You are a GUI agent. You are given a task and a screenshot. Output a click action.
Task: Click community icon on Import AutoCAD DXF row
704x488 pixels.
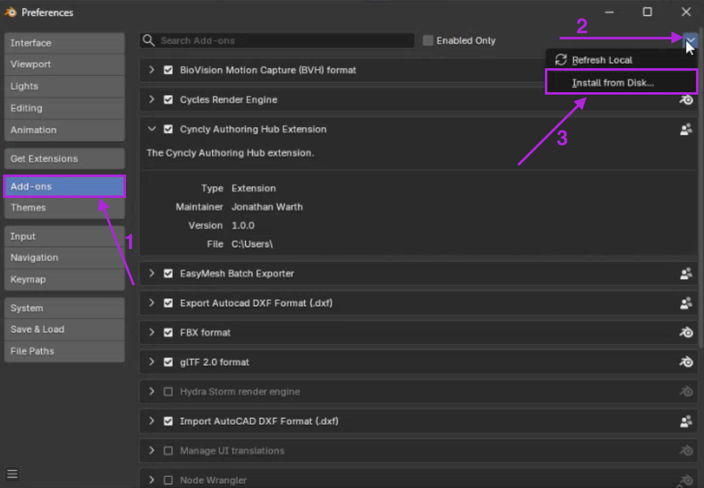[686, 422]
